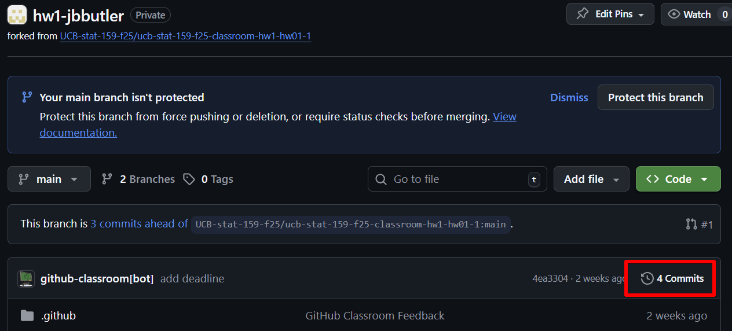Open the 2 Branches list
The height and width of the screenshot is (331, 732).
tap(138, 179)
